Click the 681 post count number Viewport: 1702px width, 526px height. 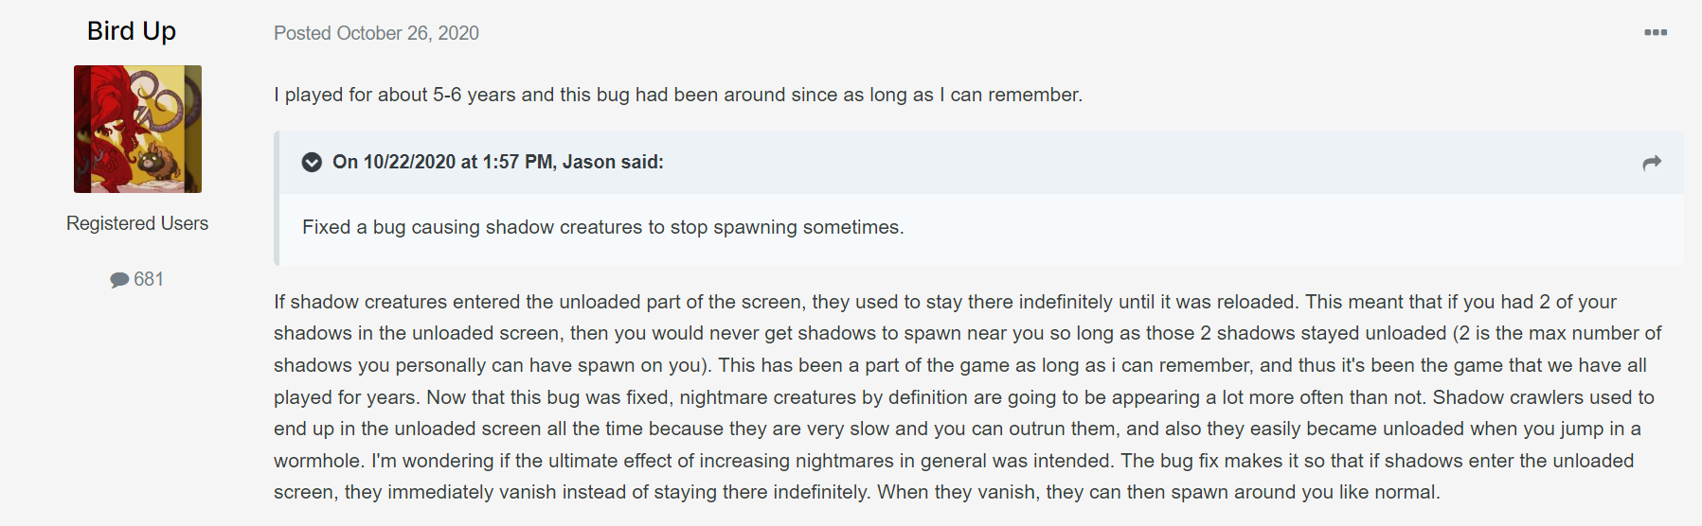(149, 279)
